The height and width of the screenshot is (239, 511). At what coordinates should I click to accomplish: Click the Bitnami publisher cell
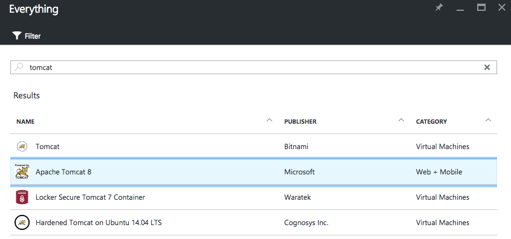(296, 147)
